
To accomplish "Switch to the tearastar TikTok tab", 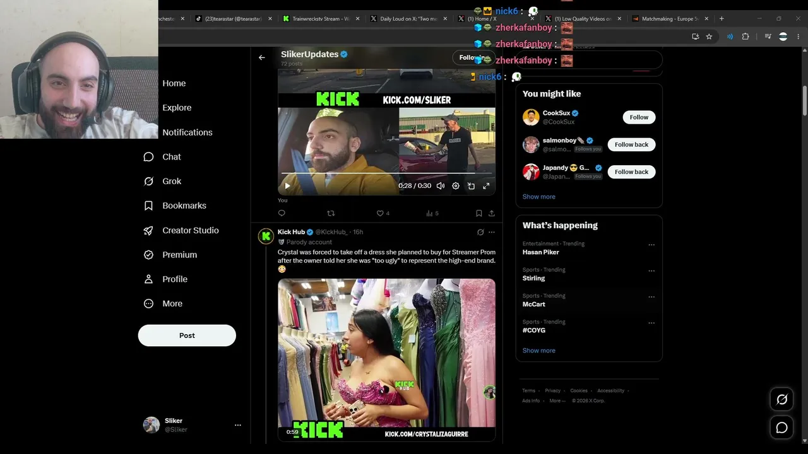I will [x=234, y=19].
